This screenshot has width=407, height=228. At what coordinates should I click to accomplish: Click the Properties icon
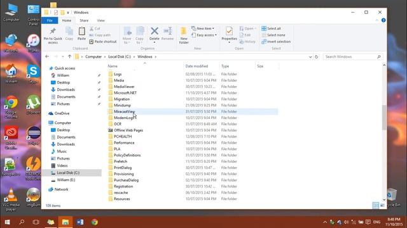229,31
